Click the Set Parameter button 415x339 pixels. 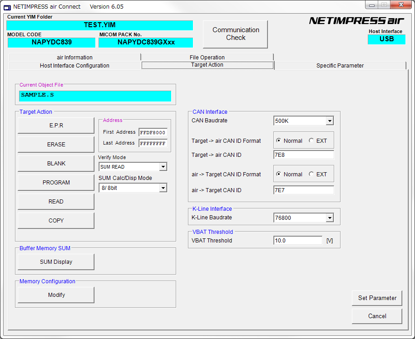(x=377, y=298)
